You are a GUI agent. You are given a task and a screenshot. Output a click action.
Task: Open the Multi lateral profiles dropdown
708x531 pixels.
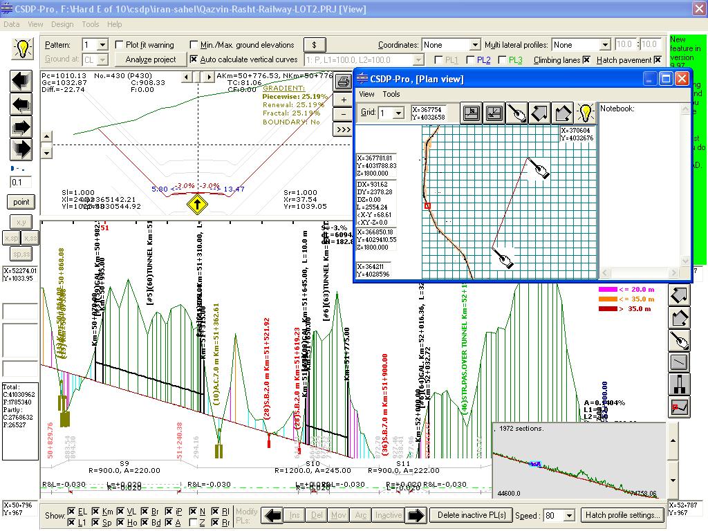pos(605,45)
